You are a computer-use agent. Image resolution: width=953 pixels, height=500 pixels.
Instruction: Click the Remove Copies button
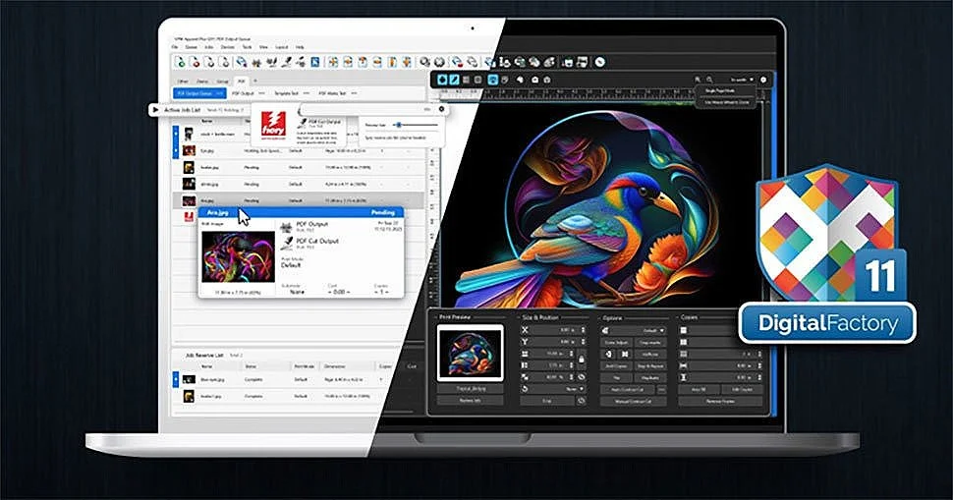tap(720, 401)
